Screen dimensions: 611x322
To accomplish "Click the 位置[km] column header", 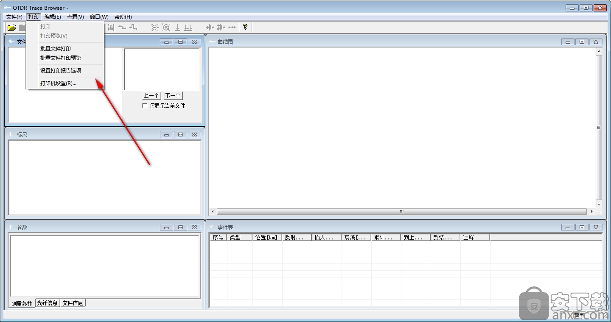I will point(266,237).
